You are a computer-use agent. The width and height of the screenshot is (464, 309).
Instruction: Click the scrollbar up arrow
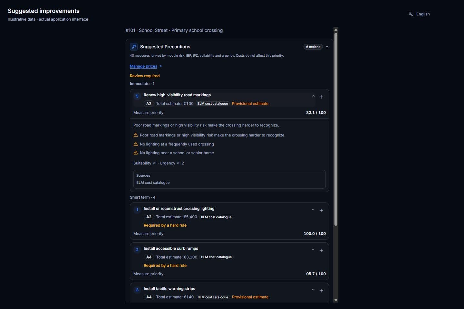point(336,30)
